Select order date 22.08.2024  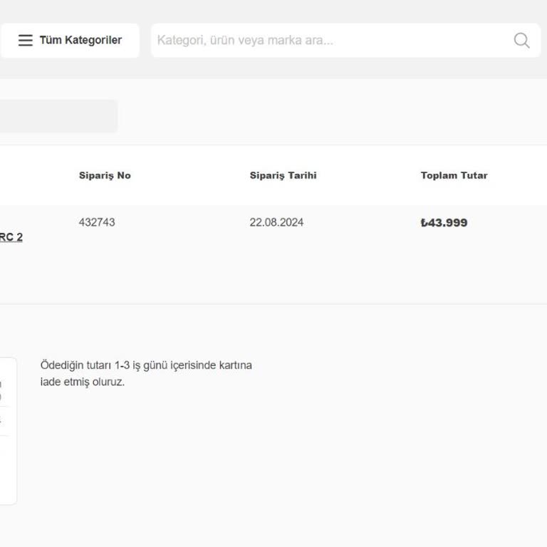(x=276, y=222)
